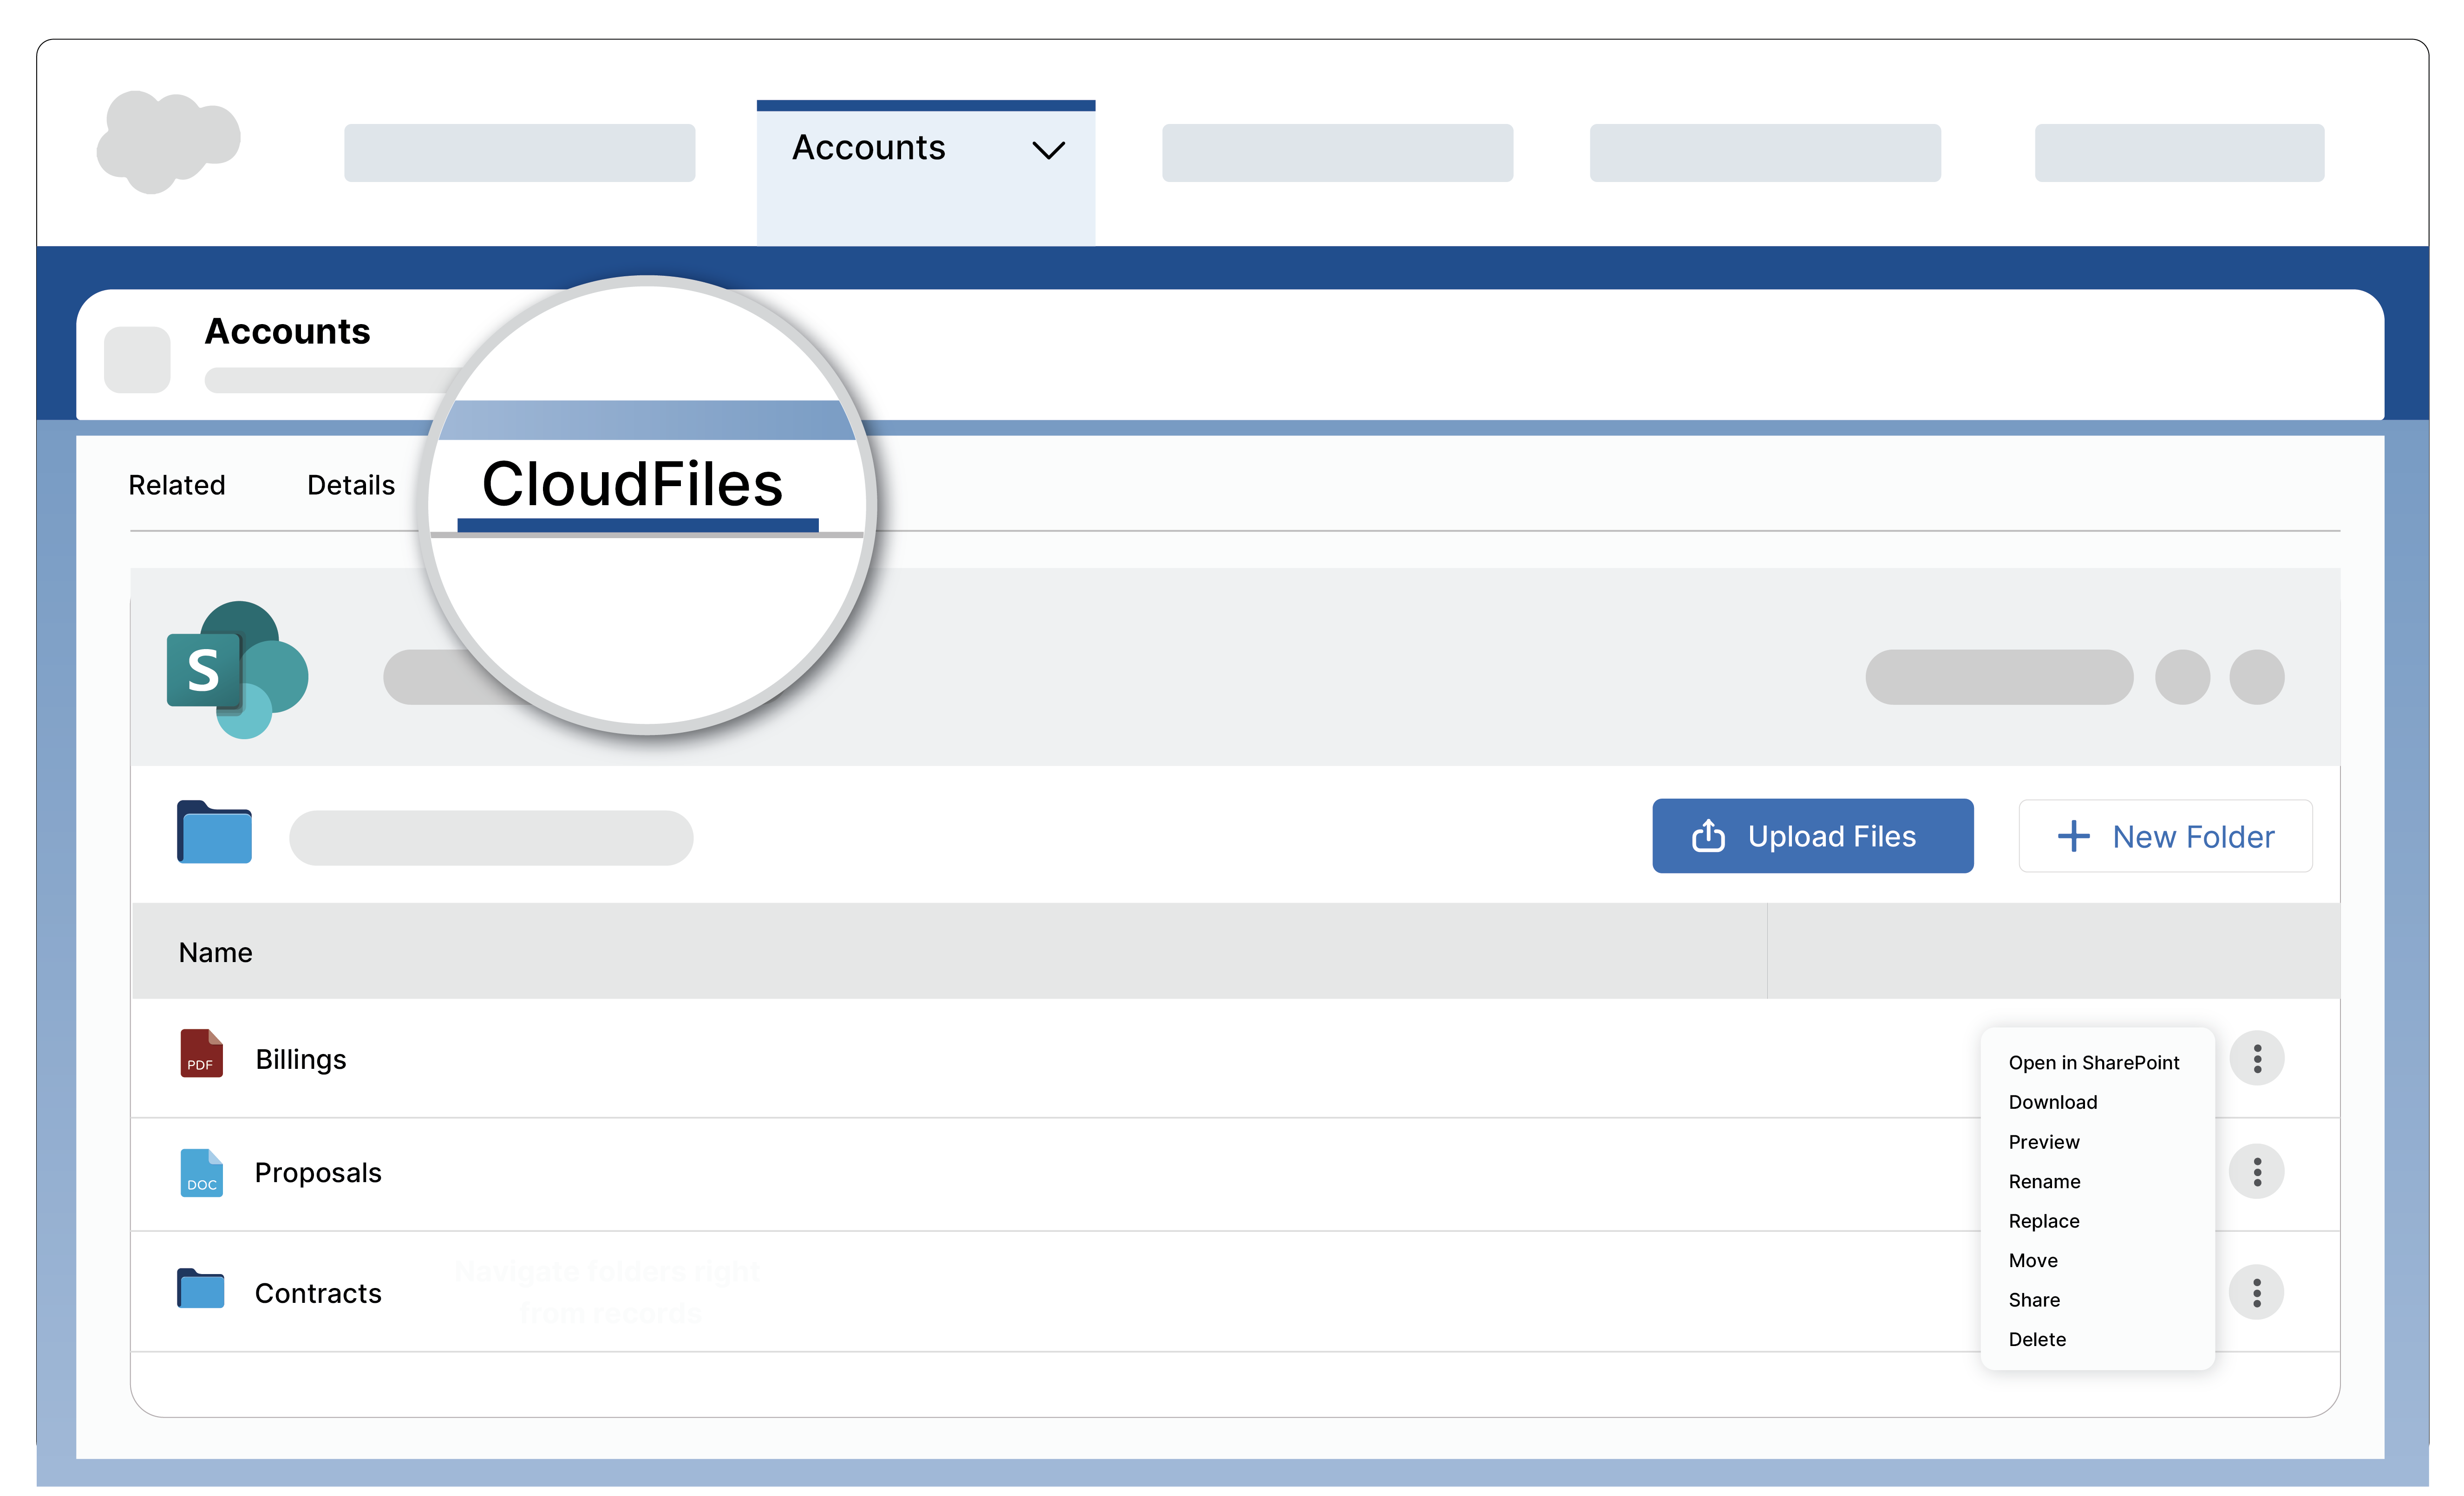Choose Share from the context menu
Image resolution: width=2464 pixels, height=1496 pixels.
pos(2034,1300)
